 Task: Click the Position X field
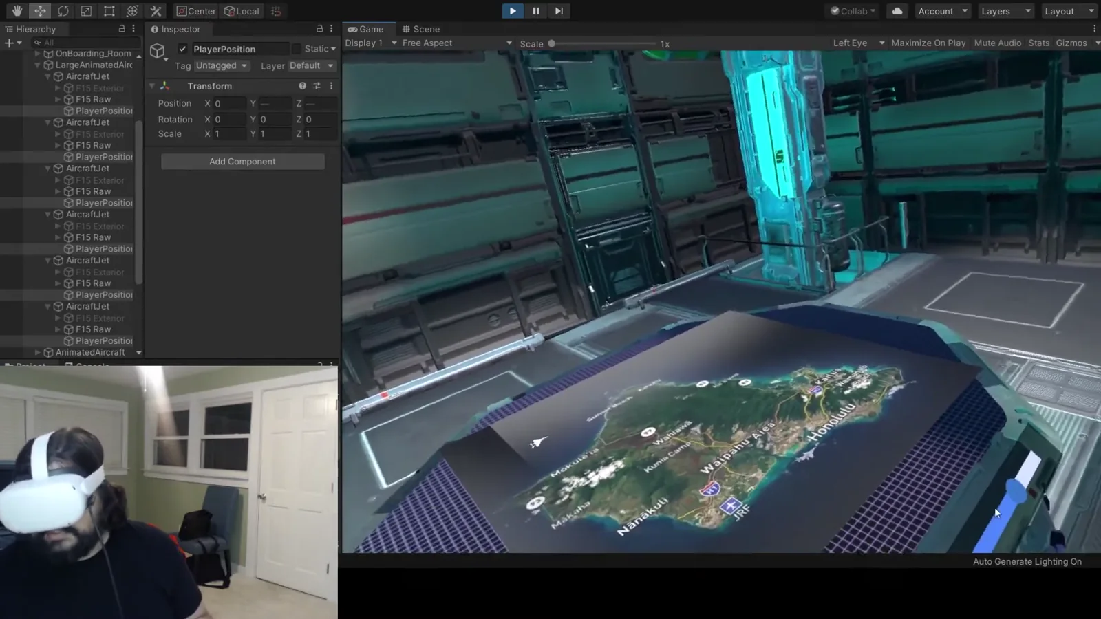coord(228,103)
